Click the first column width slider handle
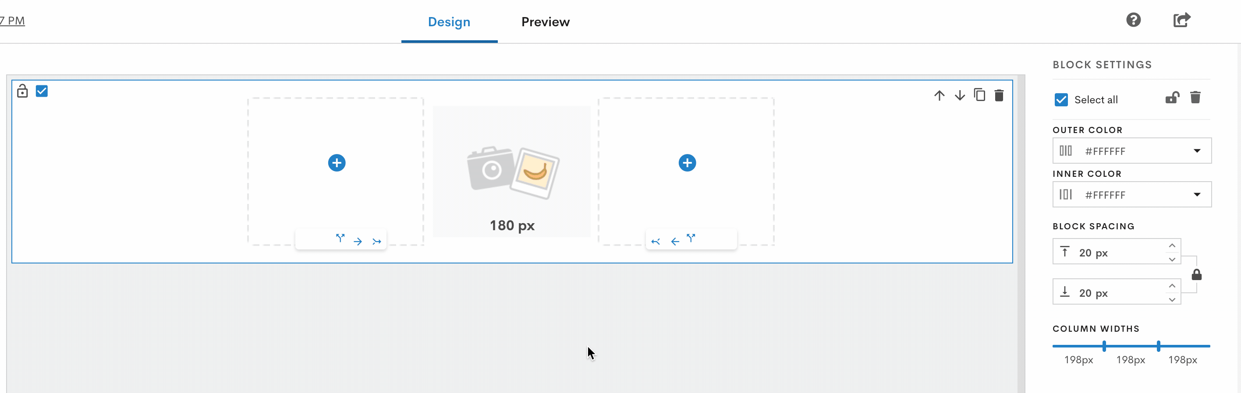Image resolution: width=1241 pixels, height=393 pixels. (1104, 346)
